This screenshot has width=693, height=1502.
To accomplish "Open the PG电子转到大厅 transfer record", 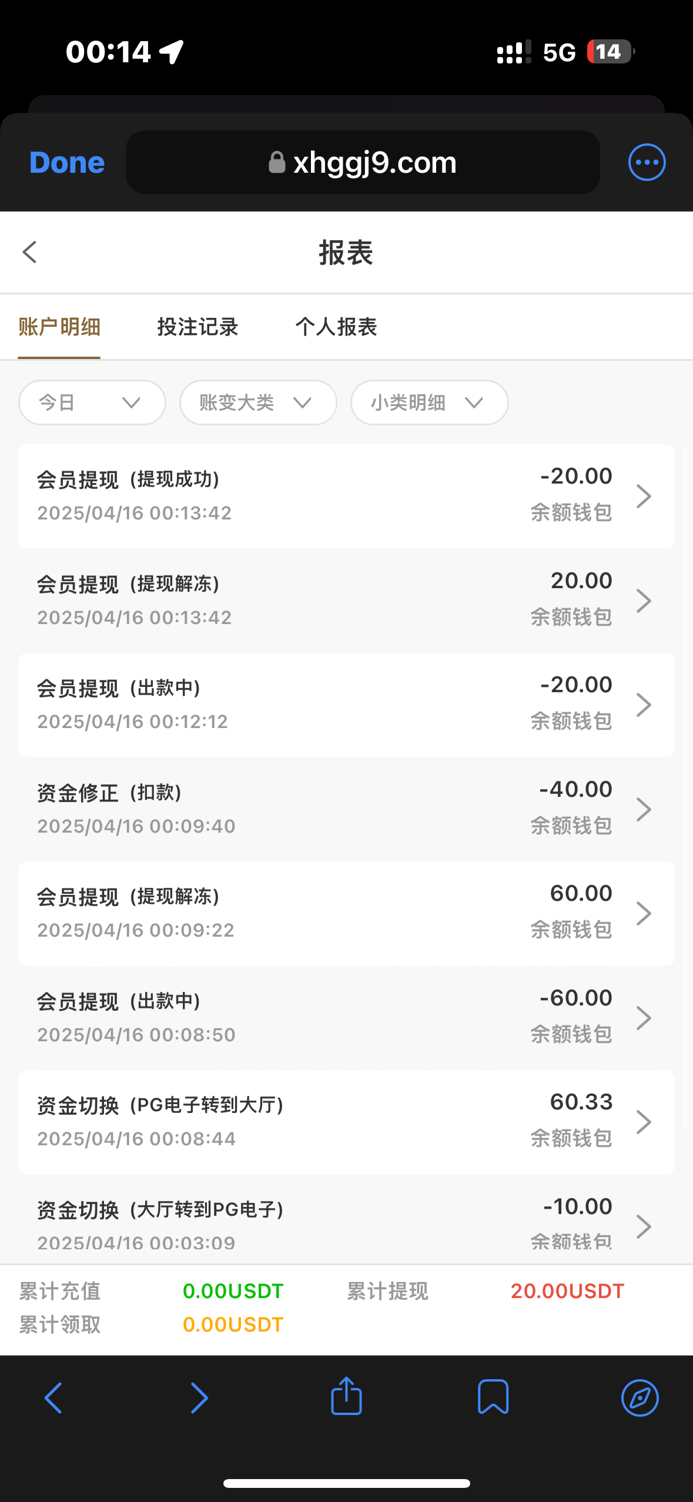I will pyautogui.click(x=346, y=1122).
